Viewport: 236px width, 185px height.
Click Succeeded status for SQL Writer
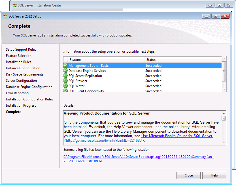[x=153, y=86]
